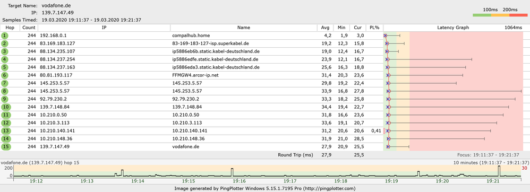Click the 19:12 timeline tick label

tap(36, 181)
